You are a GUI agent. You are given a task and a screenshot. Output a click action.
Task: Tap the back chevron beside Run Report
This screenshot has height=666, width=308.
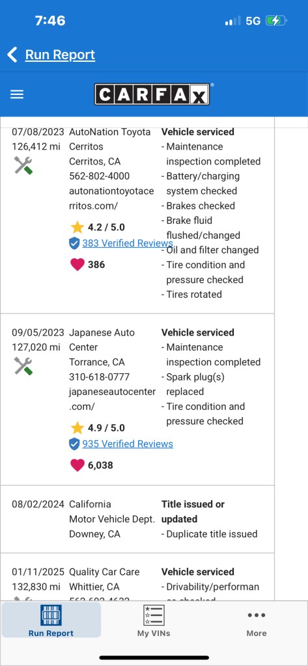(x=12, y=55)
